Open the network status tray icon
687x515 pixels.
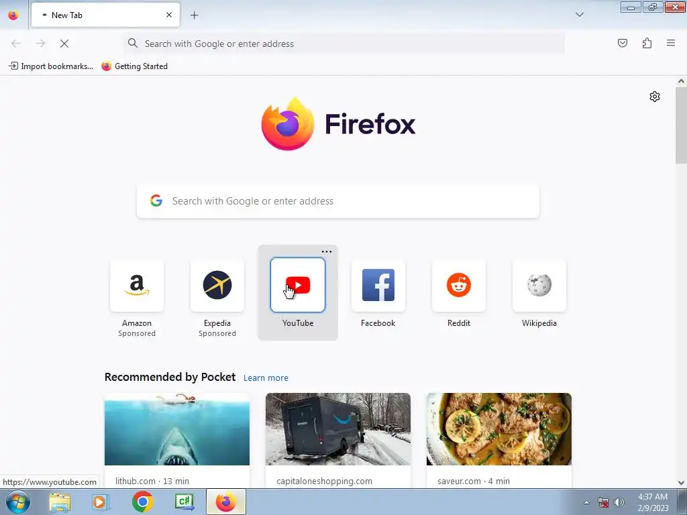click(603, 502)
